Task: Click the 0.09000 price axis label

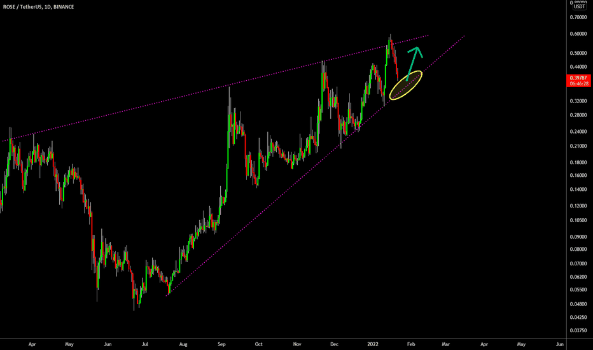Action: (x=578, y=237)
